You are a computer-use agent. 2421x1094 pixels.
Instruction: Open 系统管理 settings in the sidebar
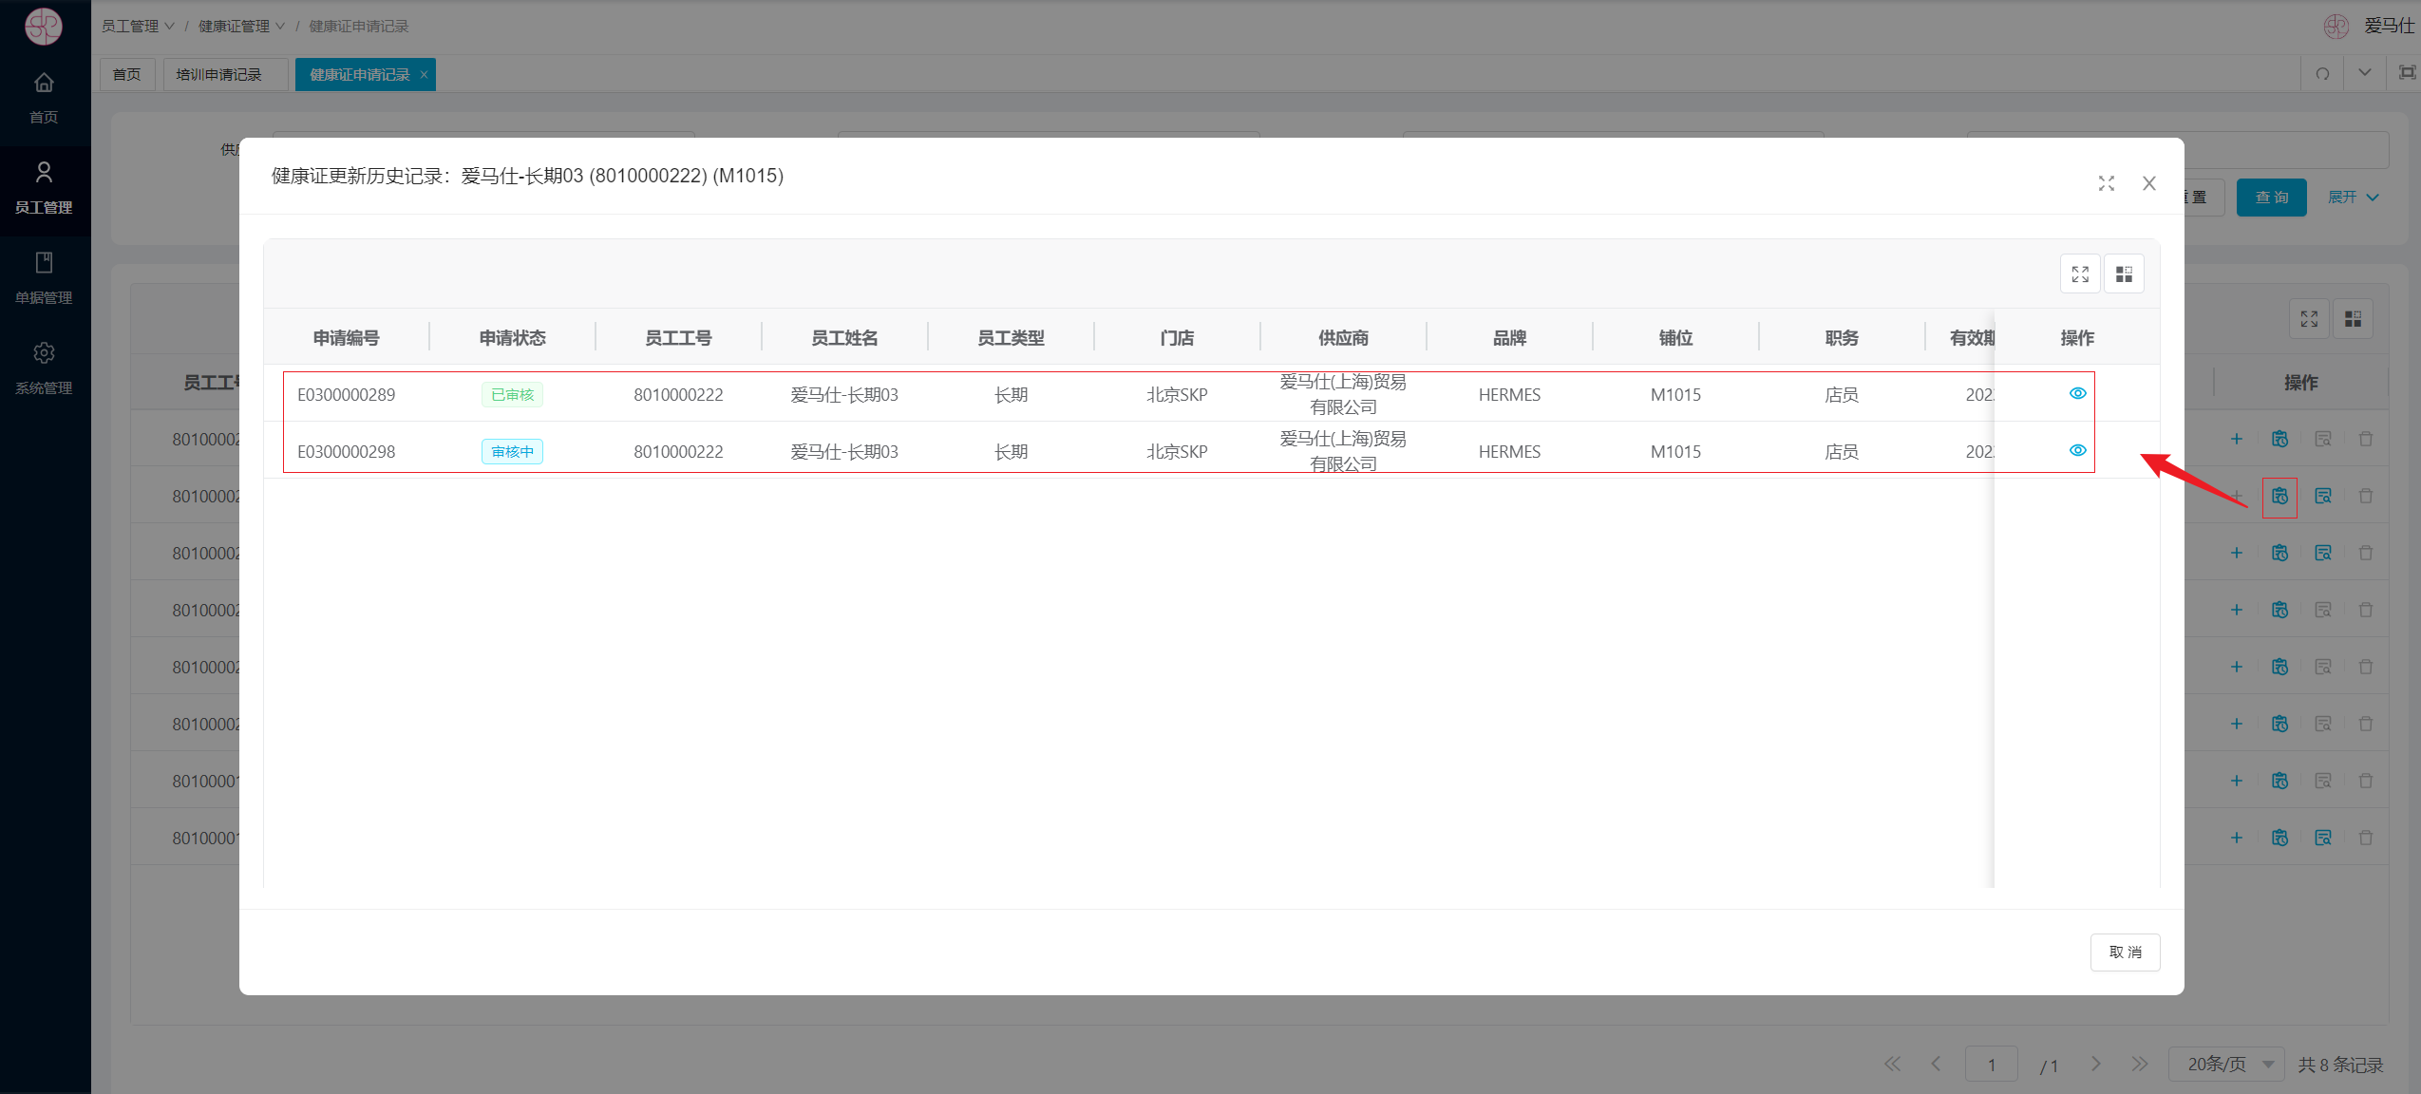click(x=44, y=368)
